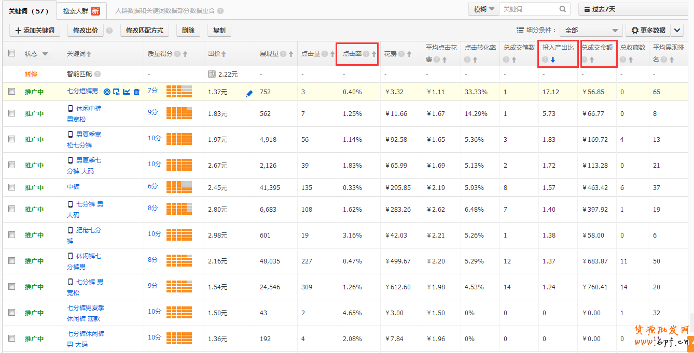Click the pencil icon to edit 1.37元 bid

point(249,94)
